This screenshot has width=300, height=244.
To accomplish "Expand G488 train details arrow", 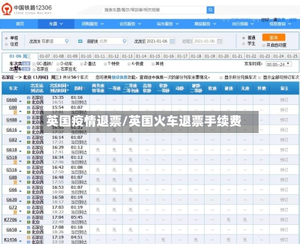I will [20, 122].
